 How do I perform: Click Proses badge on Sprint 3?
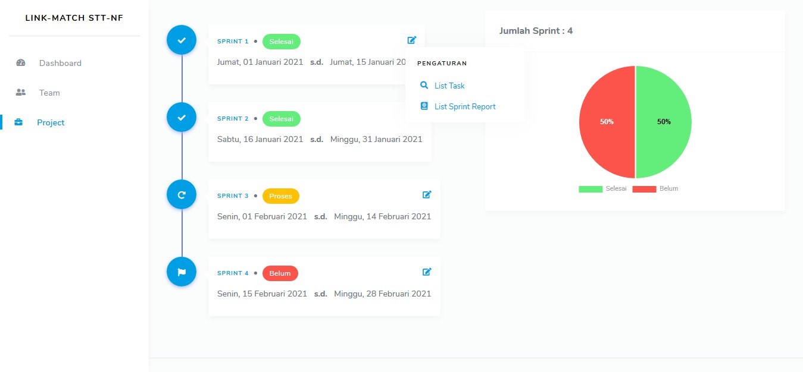[x=280, y=196]
